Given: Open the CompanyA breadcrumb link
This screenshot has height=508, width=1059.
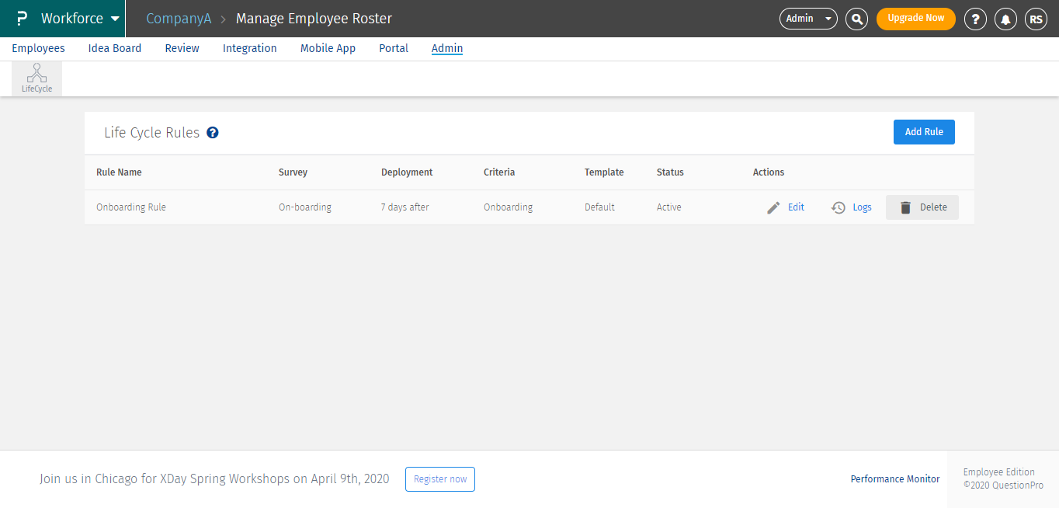Looking at the screenshot, I should point(179,19).
